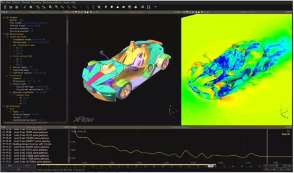
Task: Click the Cx label in function viewer
Action: 288,131
